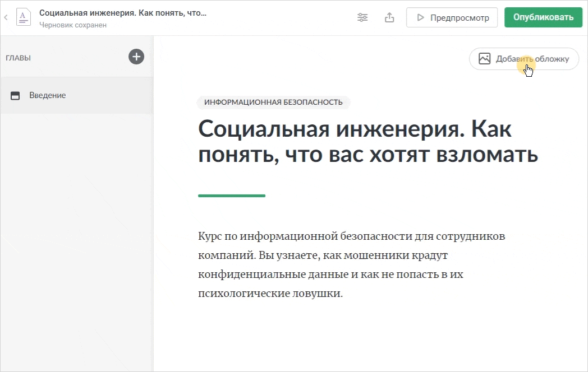The width and height of the screenshot is (588, 372).
Task: Add a new chapter with plus icon
Action: point(136,57)
